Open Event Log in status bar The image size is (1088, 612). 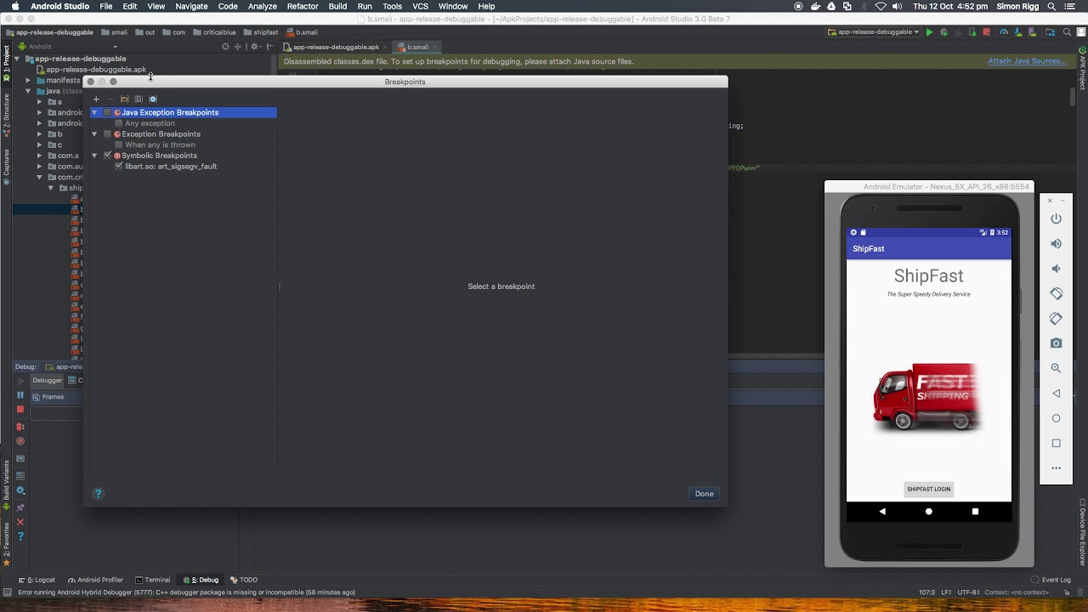point(1051,580)
